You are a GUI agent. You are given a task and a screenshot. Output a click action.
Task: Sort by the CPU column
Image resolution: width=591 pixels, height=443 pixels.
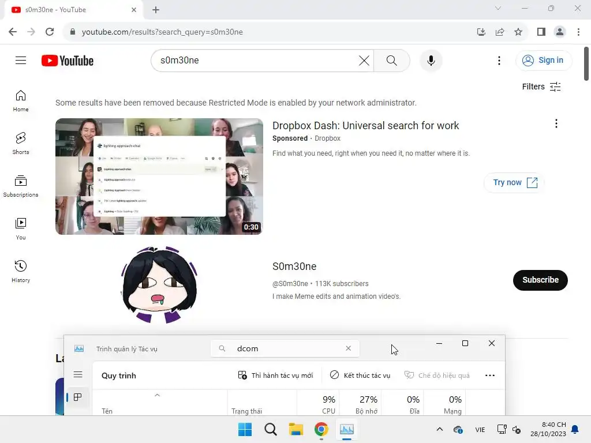[x=318, y=403]
